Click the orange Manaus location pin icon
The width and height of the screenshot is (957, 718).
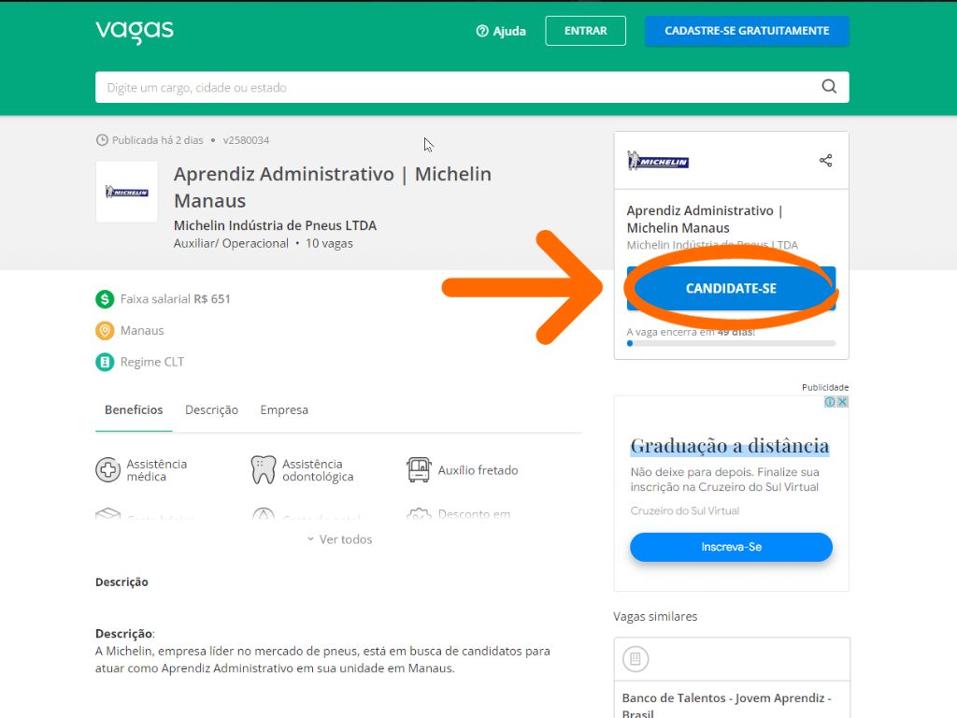105,330
